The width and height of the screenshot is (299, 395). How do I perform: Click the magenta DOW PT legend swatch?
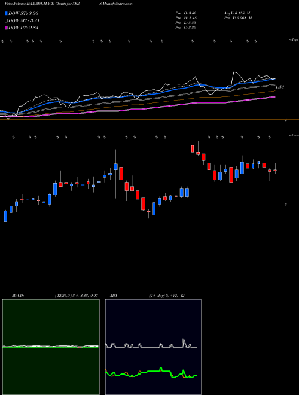point(7,28)
